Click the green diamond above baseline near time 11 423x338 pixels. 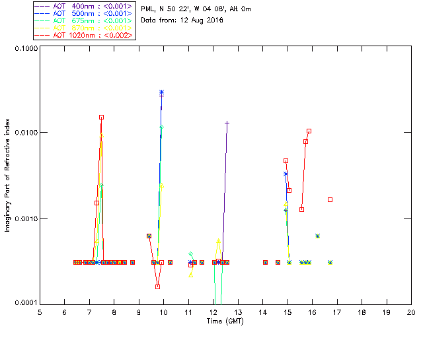click(x=191, y=254)
